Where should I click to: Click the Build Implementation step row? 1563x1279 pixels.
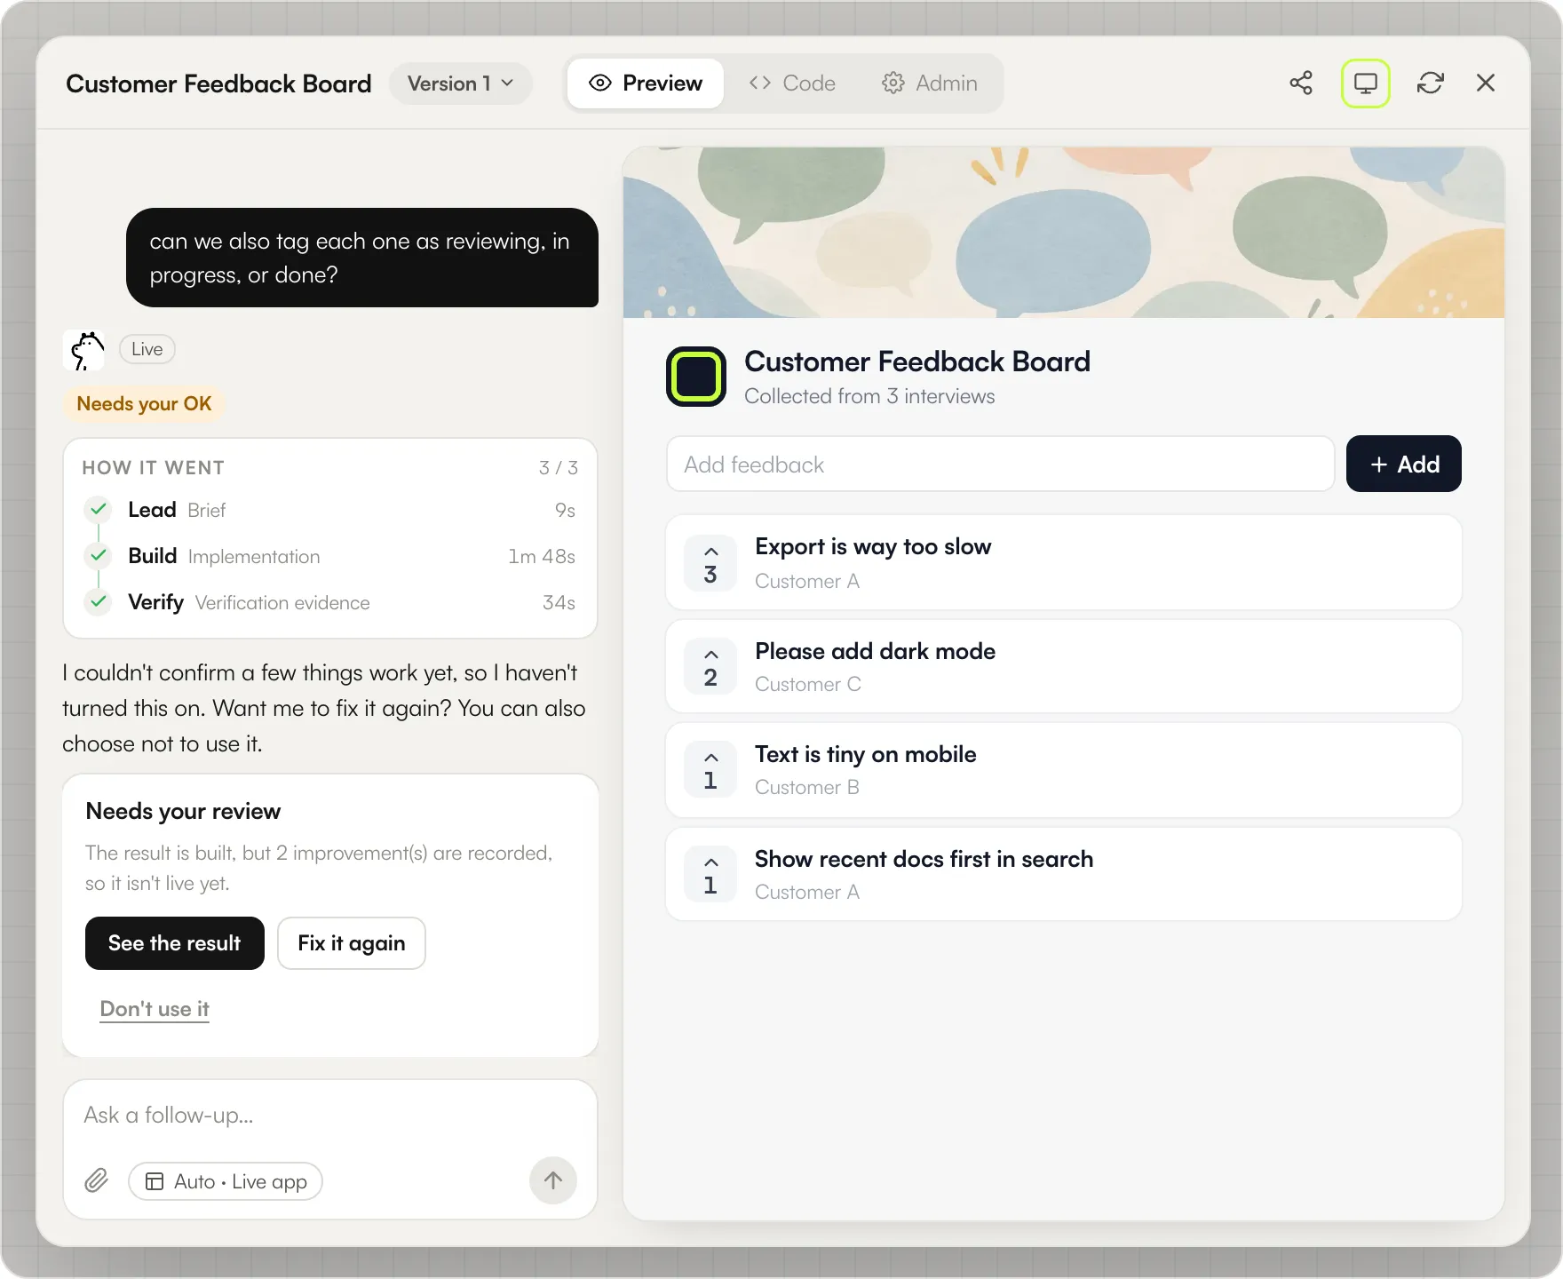329,556
